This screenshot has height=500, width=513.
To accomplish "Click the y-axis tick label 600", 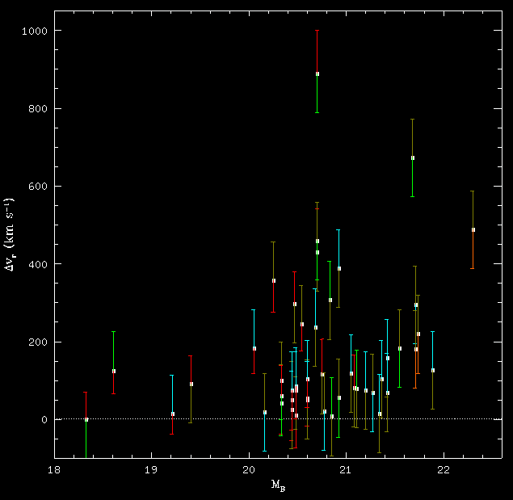I will [38, 187].
